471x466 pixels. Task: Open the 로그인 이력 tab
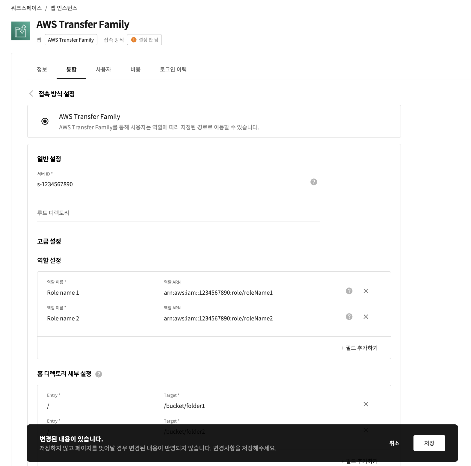coord(173,69)
